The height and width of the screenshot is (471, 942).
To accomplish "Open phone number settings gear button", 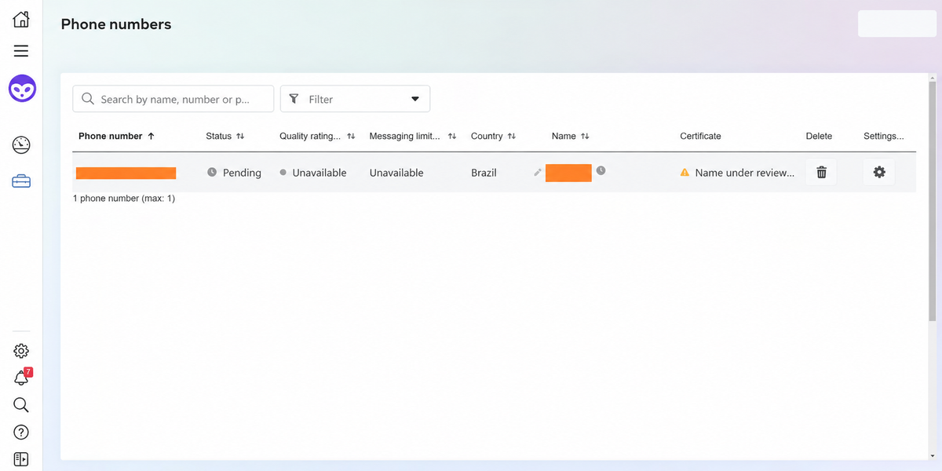I will (x=879, y=172).
